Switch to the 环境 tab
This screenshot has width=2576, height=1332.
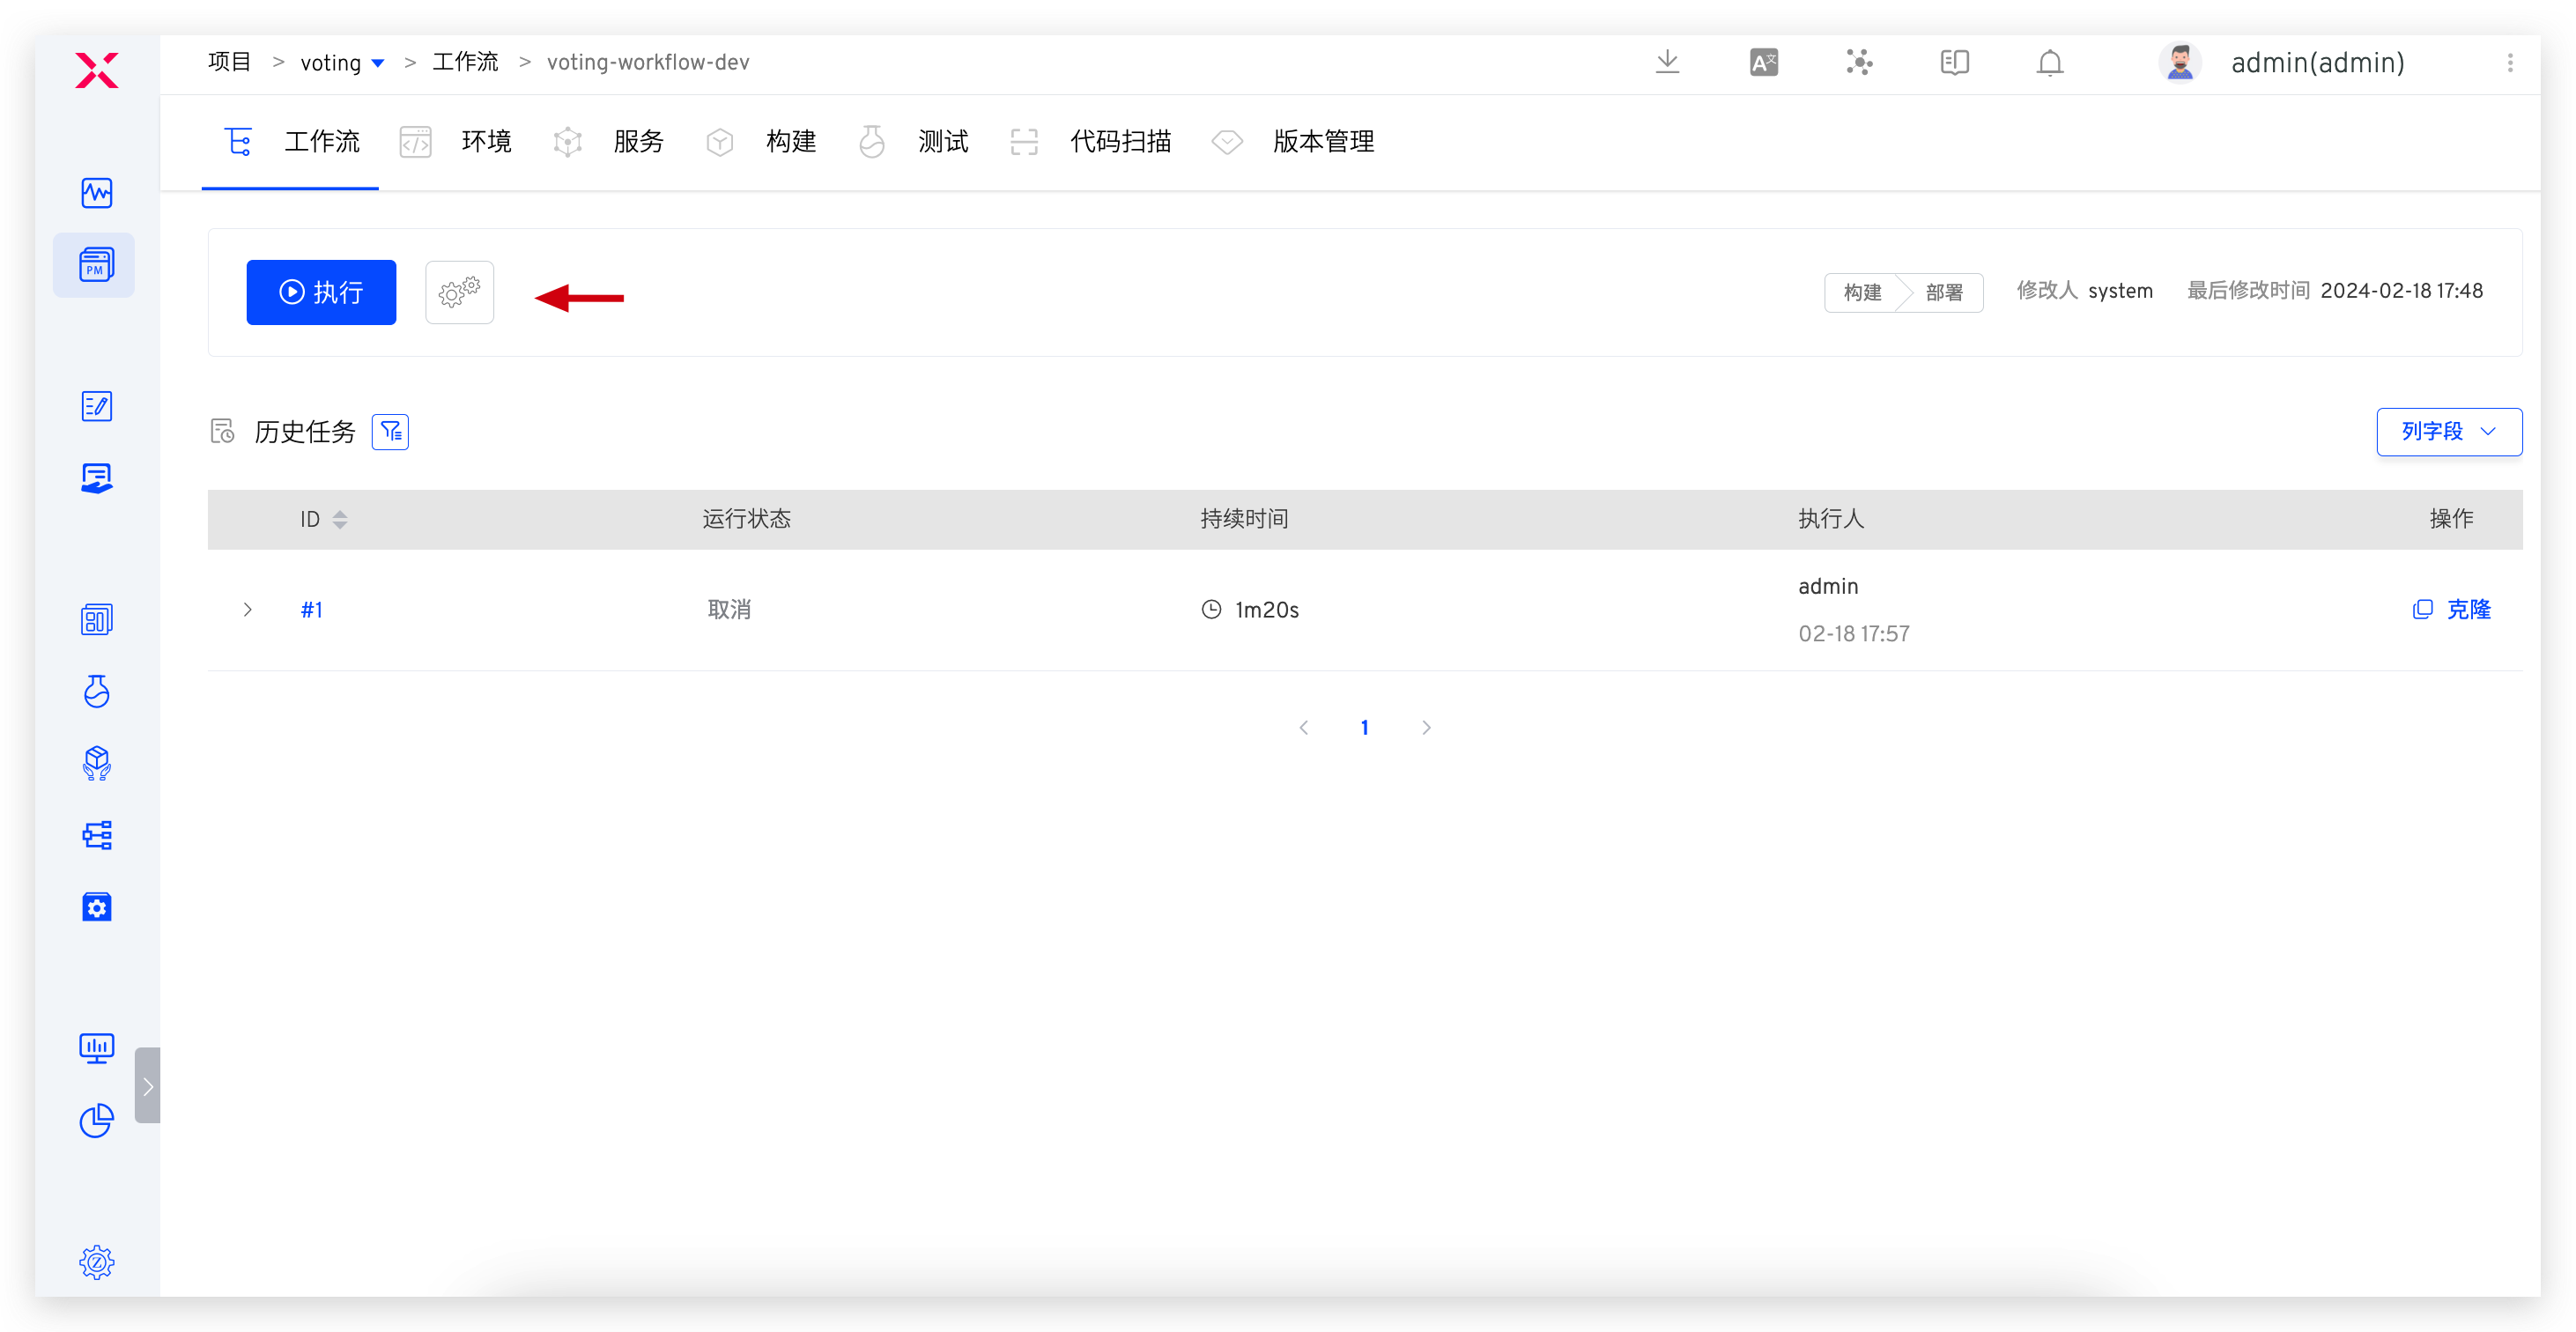click(x=485, y=142)
